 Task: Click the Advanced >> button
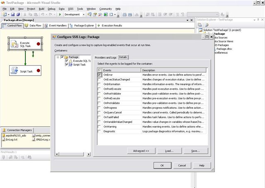(141, 151)
